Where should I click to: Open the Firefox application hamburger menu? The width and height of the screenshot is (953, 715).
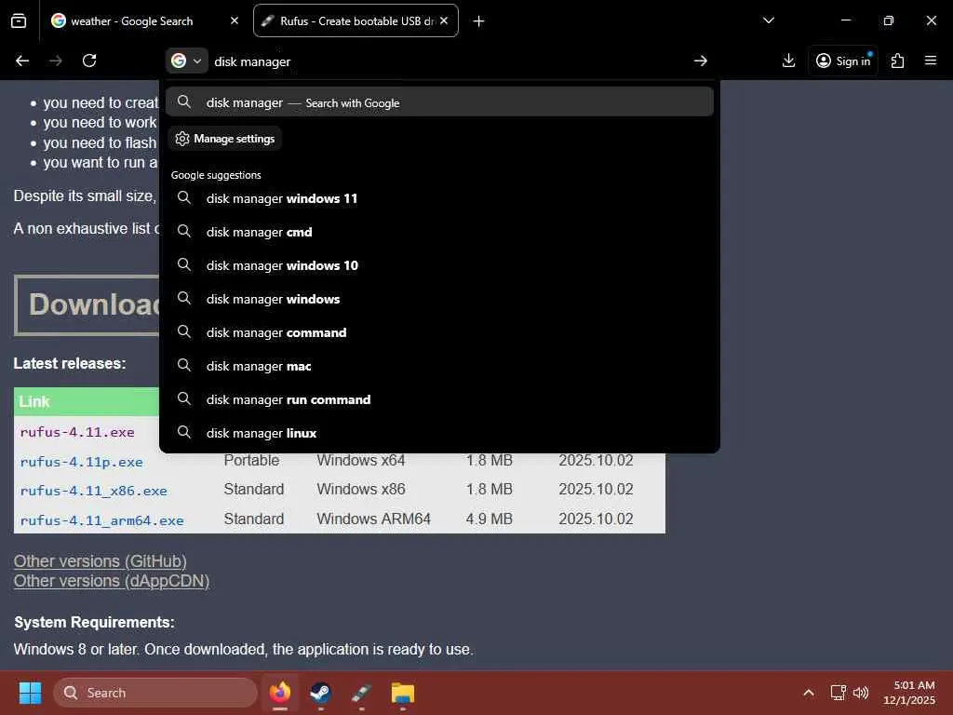(x=930, y=61)
